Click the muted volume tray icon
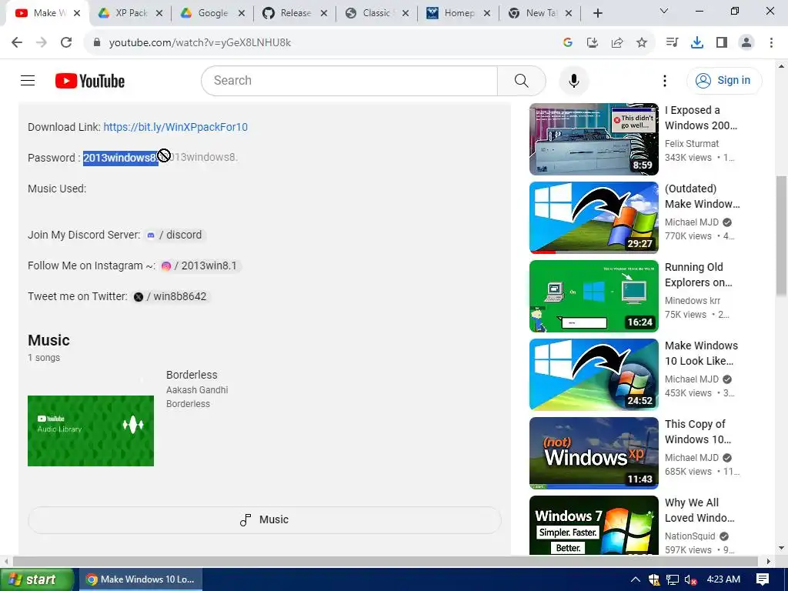The image size is (788, 591). coord(690,580)
